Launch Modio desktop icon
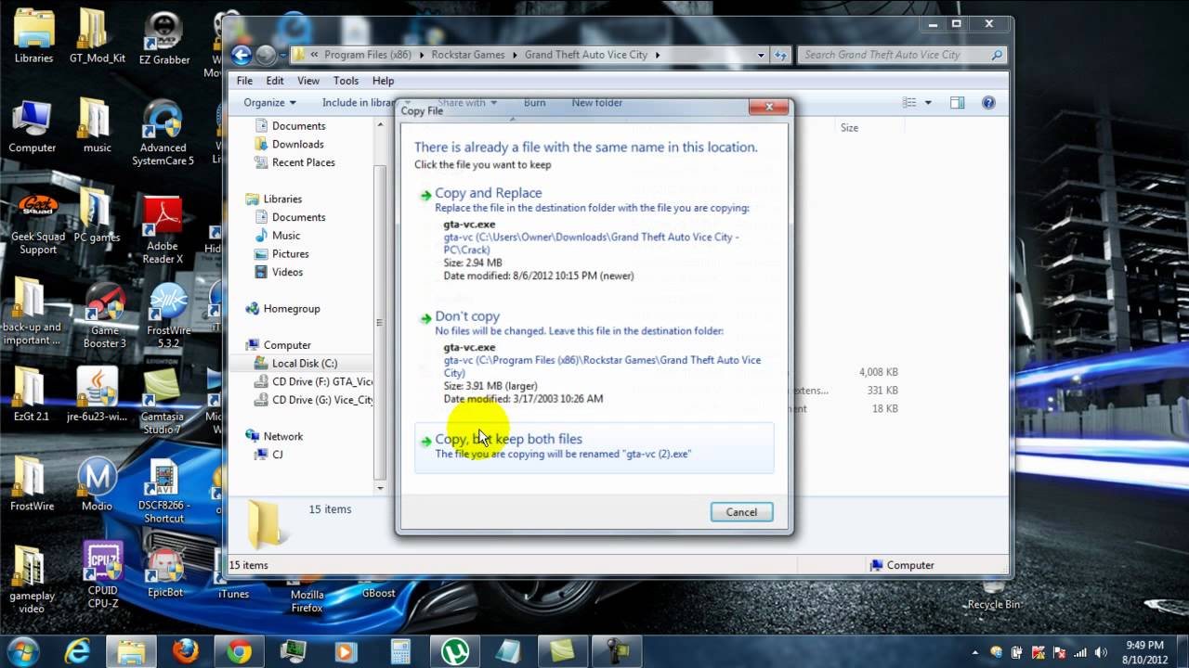Screen dimensions: 1189x668 pyautogui.click(x=97, y=484)
